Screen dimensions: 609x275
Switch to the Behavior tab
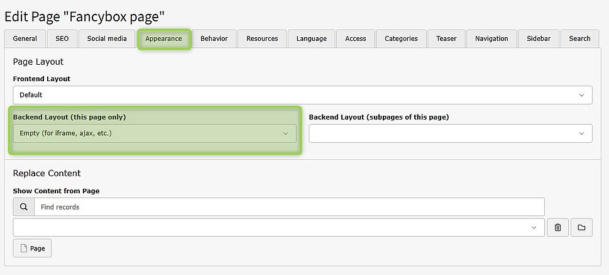(x=214, y=38)
